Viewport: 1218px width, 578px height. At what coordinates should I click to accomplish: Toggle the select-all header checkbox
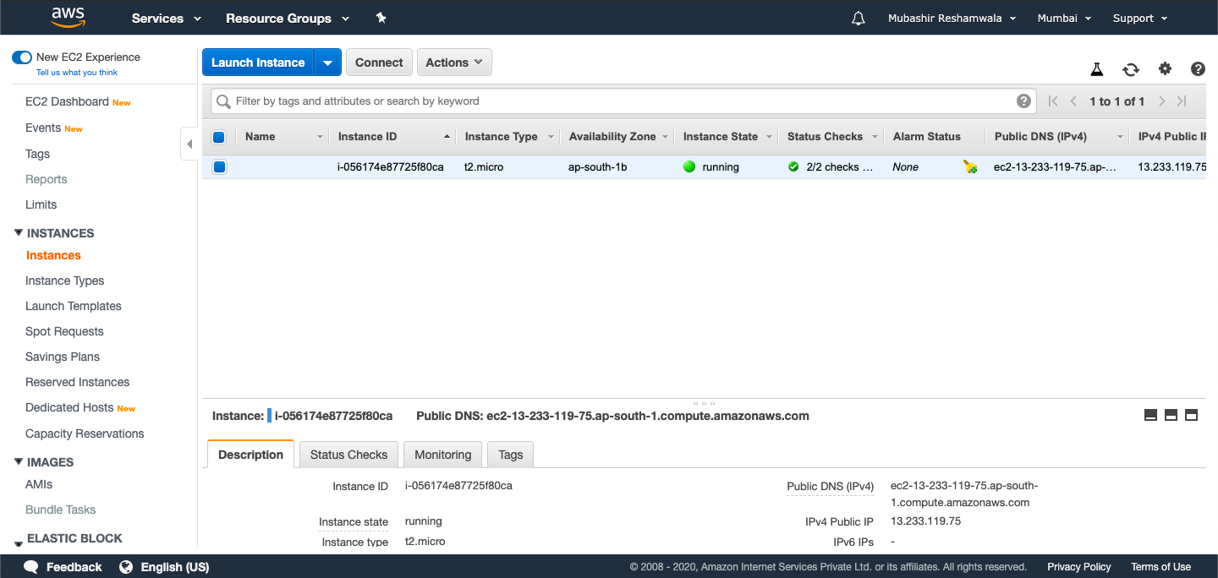(x=219, y=137)
